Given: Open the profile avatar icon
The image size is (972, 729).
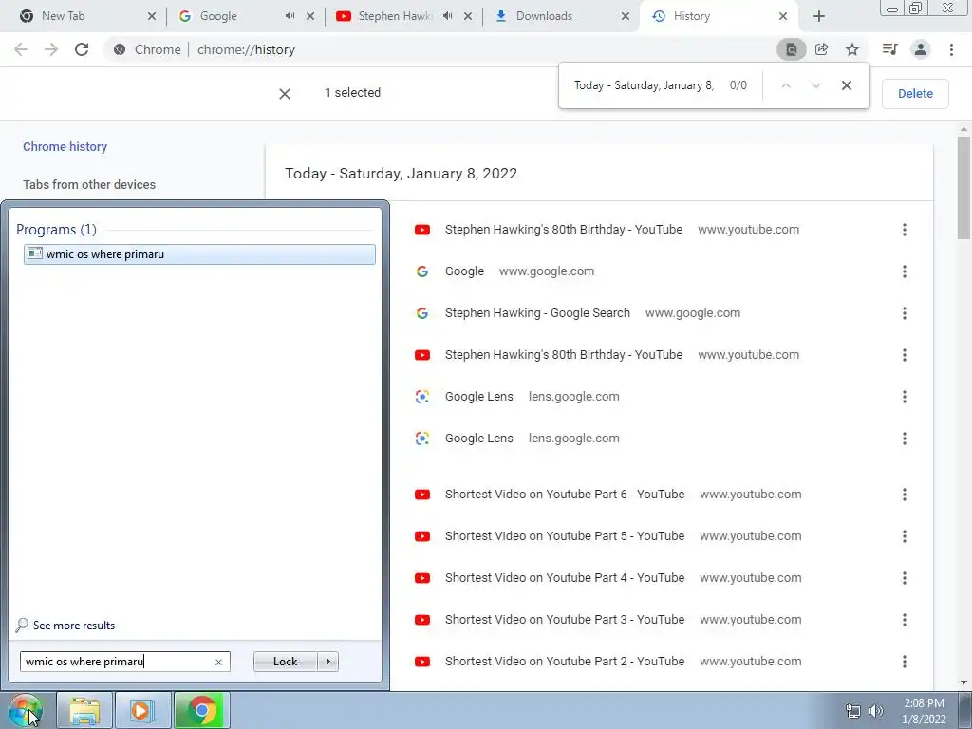Looking at the screenshot, I should [x=921, y=49].
